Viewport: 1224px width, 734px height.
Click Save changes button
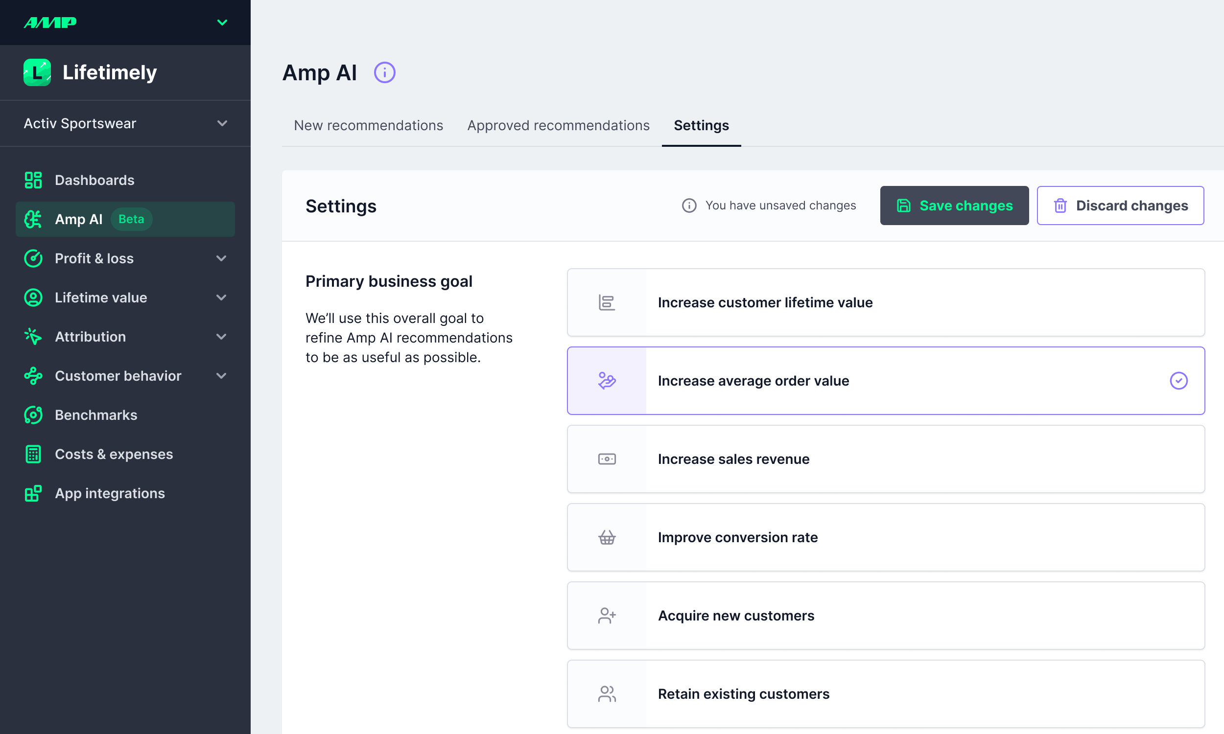click(x=954, y=205)
